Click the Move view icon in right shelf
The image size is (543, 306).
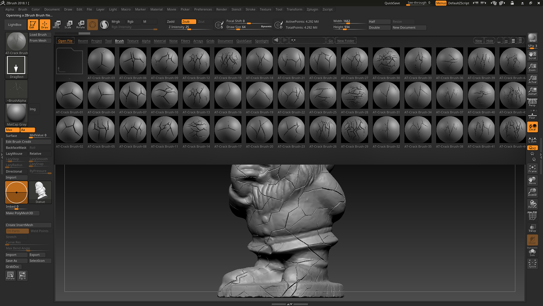(532, 181)
